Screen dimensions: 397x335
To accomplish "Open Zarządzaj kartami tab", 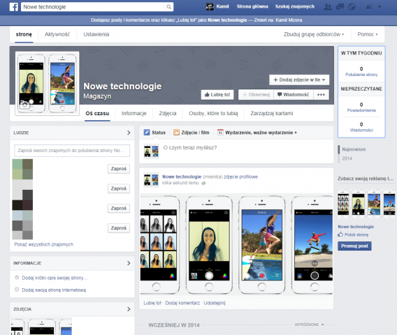I will [272, 113].
